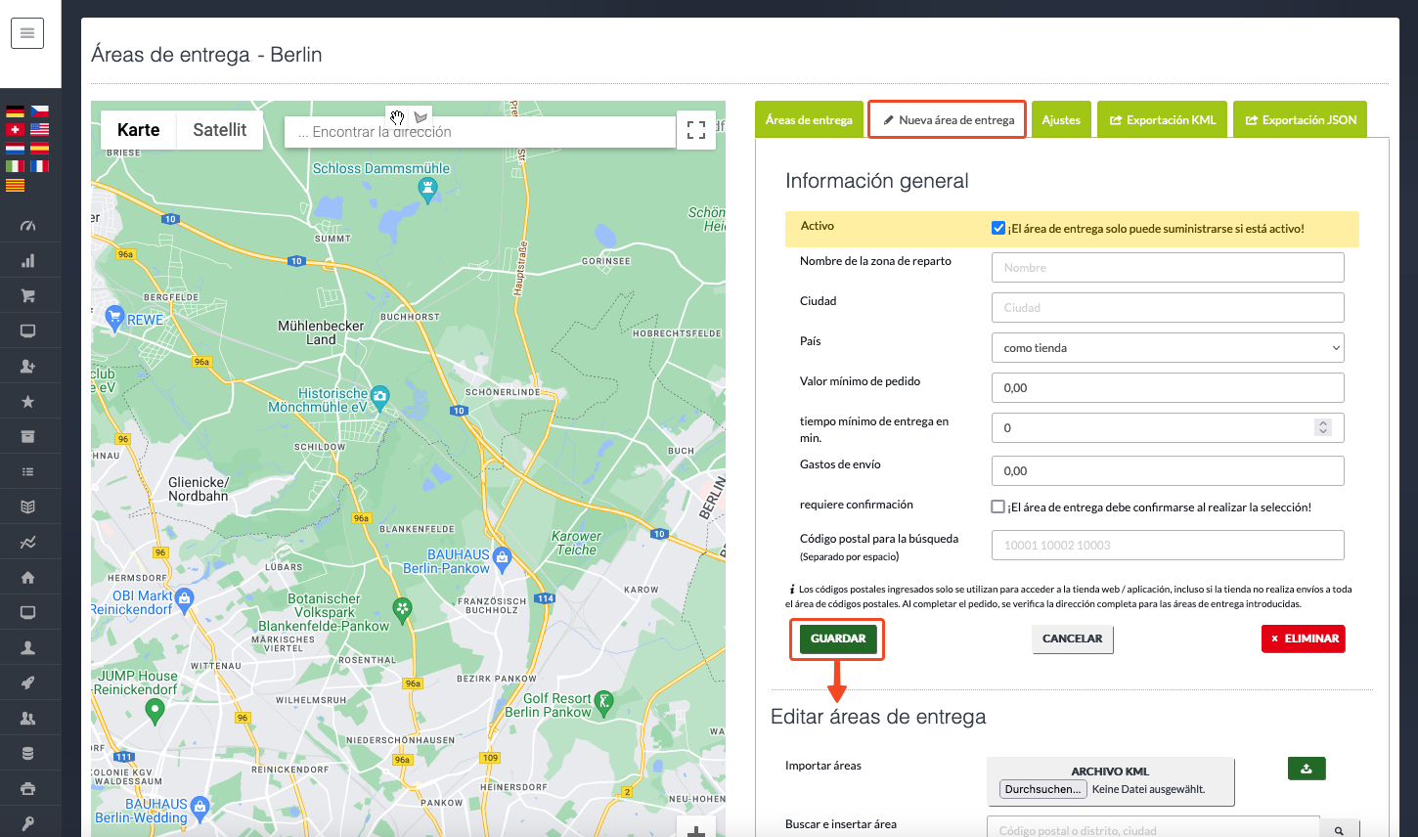Open the Nueva área de entrega tab
The height and width of the screenshot is (837, 1418).
click(x=947, y=119)
